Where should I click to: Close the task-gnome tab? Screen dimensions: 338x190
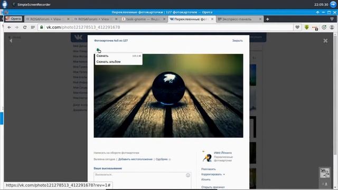tap(164, 19)
